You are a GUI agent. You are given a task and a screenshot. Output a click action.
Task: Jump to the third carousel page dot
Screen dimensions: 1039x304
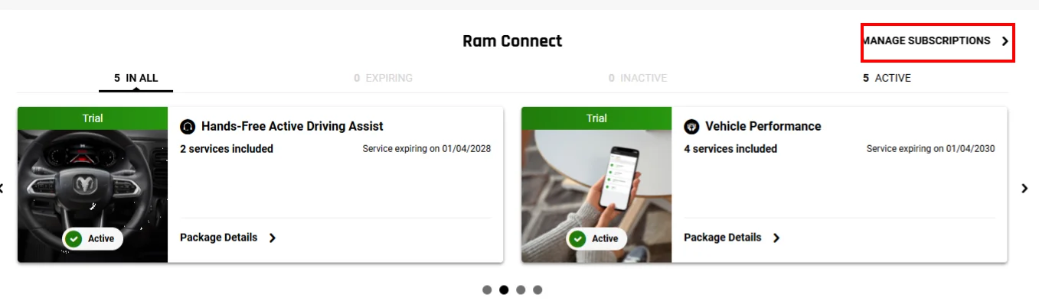(521, 290)
